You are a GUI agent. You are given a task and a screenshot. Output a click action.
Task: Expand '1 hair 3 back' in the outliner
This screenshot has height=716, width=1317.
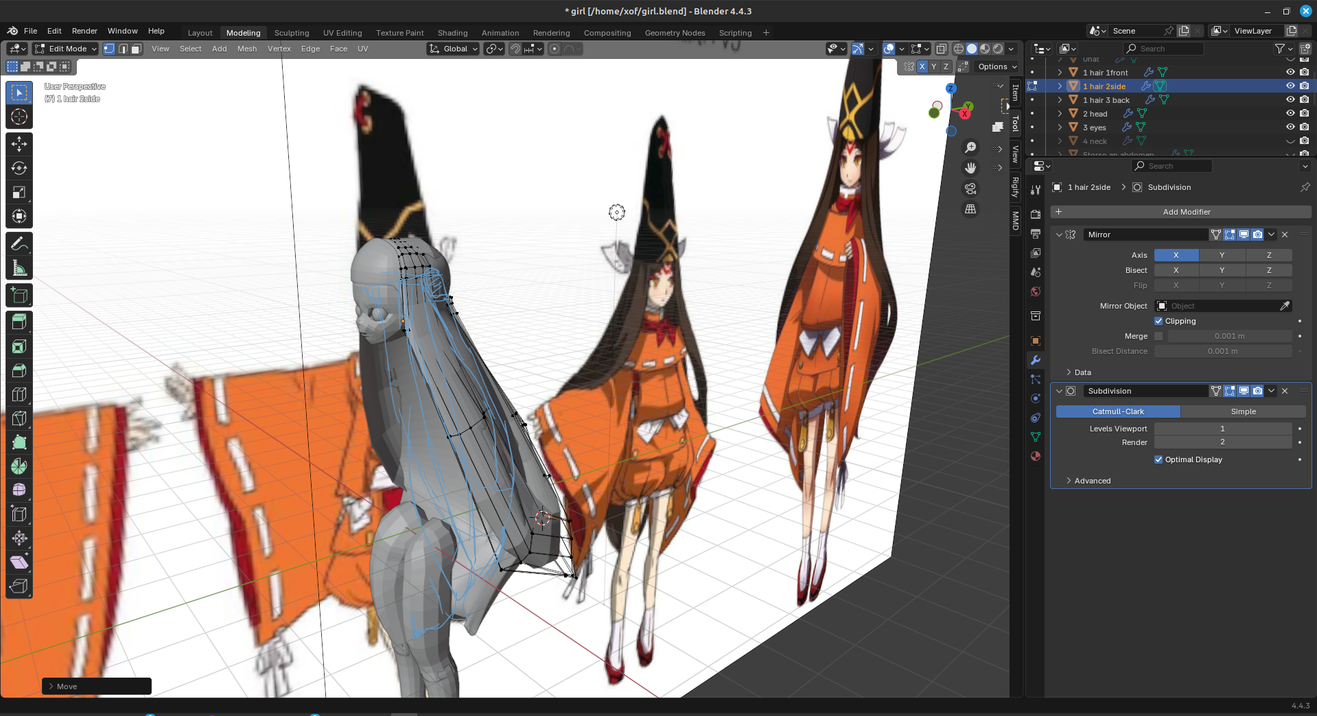[1060, 99]
